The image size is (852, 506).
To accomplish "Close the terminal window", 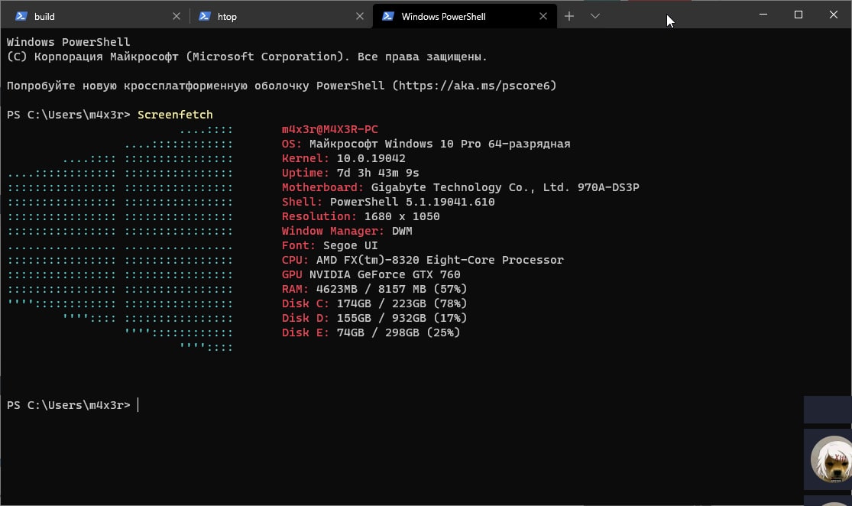I will (834, 15).
